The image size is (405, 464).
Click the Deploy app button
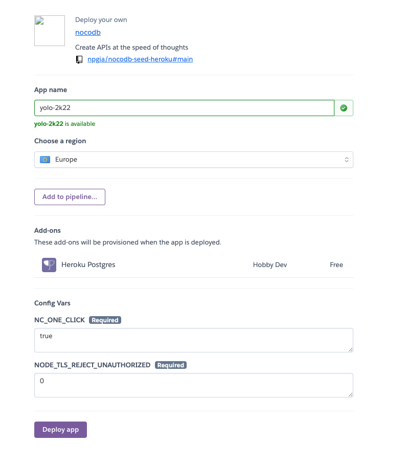coord(61,430)
